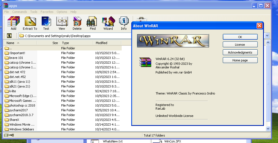This screenshot has height=143, width=278.
Task: Click WinCon.SFX file in background window
Action: click(172, 141)
